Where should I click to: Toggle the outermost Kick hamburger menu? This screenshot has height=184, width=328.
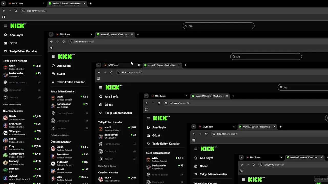pos(5,26)
